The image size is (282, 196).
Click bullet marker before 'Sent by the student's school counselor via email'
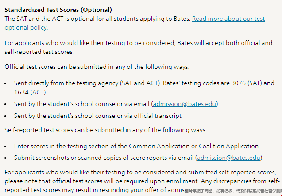click(x=5, y=104)
